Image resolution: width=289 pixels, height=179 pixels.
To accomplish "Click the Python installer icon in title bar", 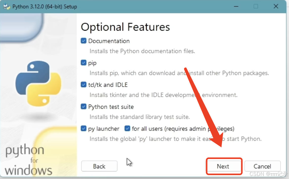I will coord(7,7).
